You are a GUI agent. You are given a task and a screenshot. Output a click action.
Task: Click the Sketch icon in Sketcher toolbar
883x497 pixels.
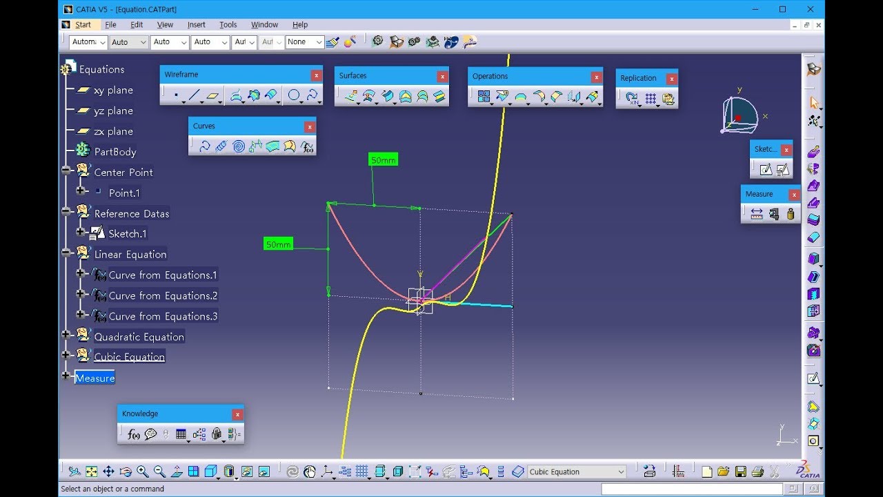[x=766, y=169]
